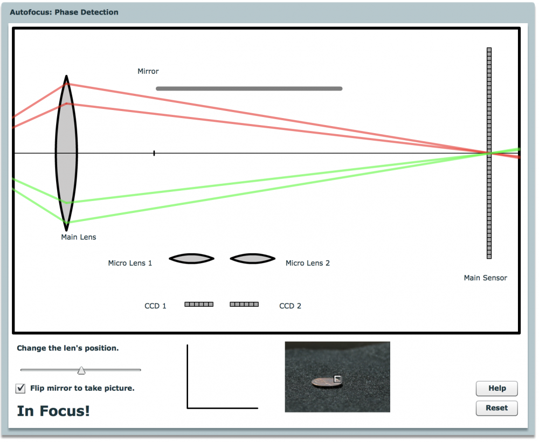The height and width of the screenshot is (442, 539).
Task: Click the "Main Sensor" label
Action: [486, 278]
